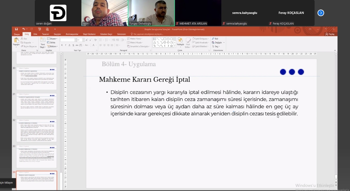Switch to the Tasarım tab

45,34
